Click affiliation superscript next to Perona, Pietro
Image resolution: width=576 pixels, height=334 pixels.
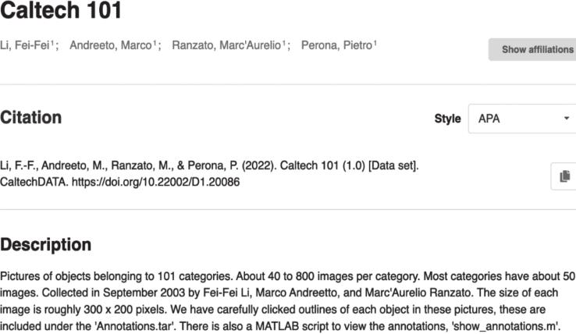375,44
